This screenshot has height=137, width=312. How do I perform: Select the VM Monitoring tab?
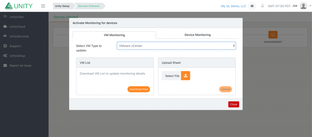115,35
